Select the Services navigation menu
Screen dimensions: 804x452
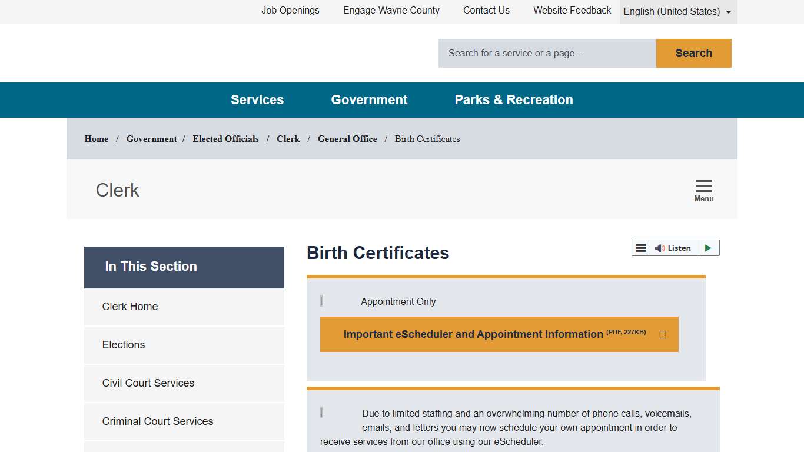[257, 99]
